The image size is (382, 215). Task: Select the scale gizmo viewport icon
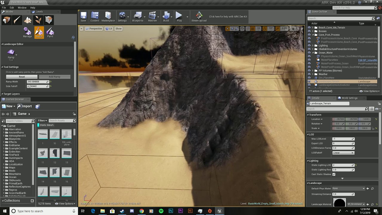click(236, 29)
